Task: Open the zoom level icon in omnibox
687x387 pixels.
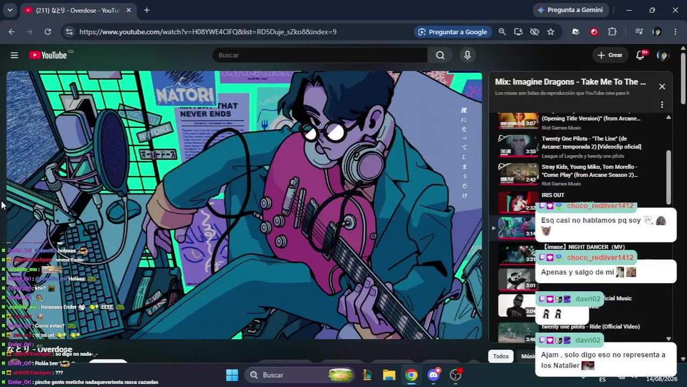Action: coord(502,32)
